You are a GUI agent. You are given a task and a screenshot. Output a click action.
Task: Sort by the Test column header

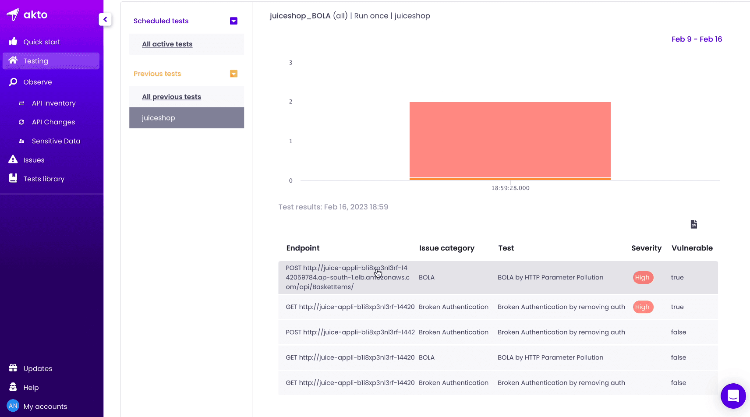point(506,248)
